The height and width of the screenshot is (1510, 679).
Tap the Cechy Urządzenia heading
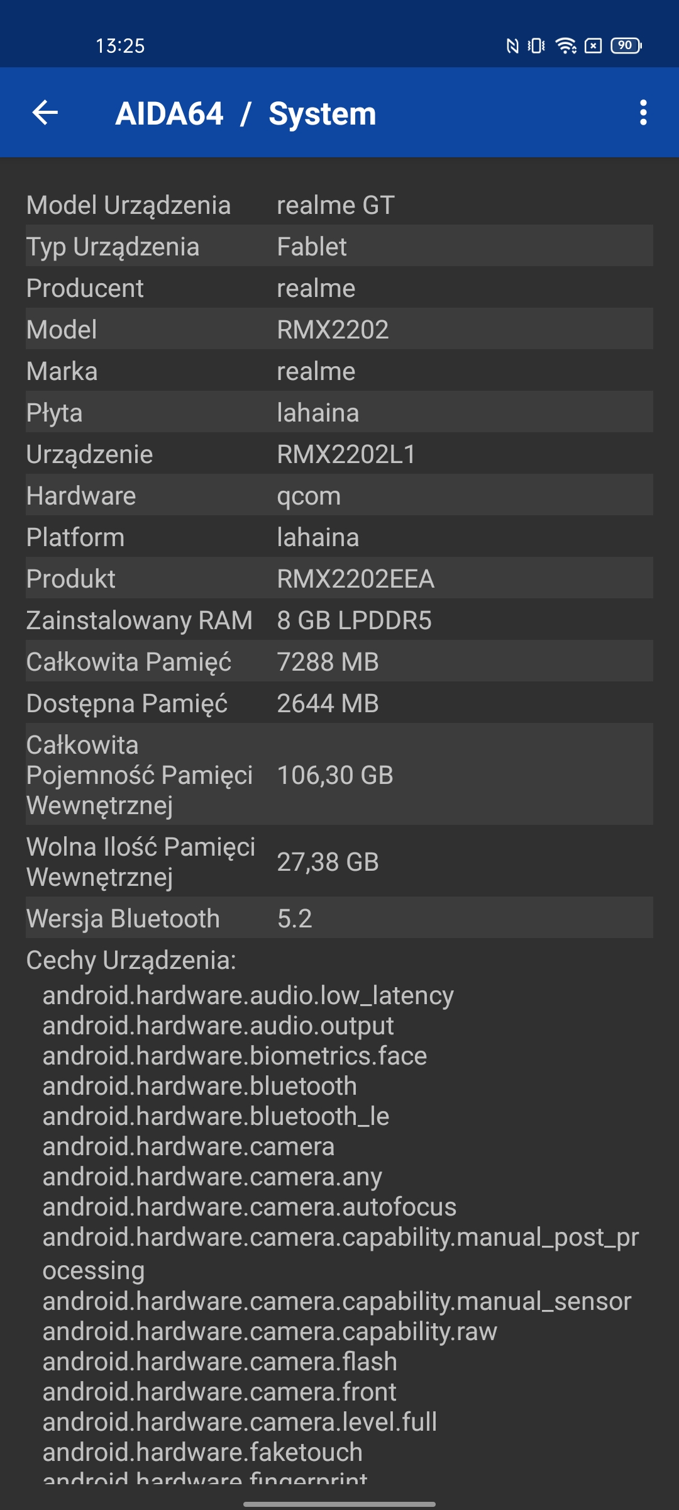tap(131, 960)
